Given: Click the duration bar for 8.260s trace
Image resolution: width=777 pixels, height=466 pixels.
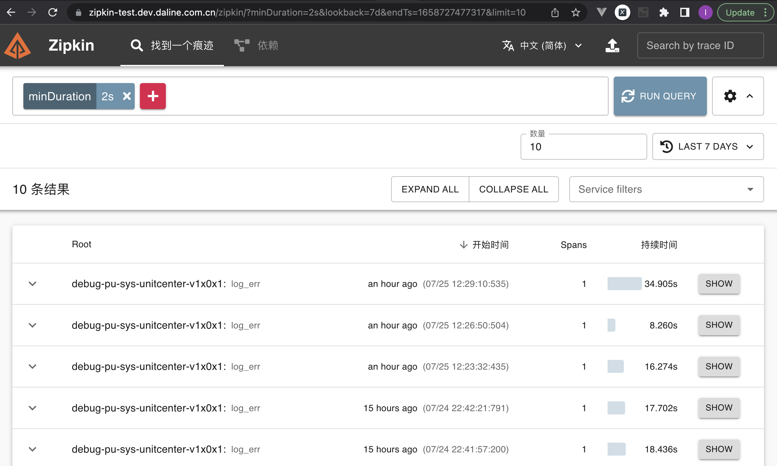Looking at the screenshot, I should pos(611,325).
